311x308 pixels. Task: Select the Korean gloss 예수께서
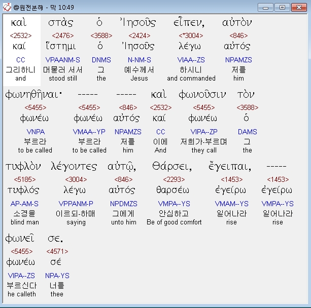[139, 70]
